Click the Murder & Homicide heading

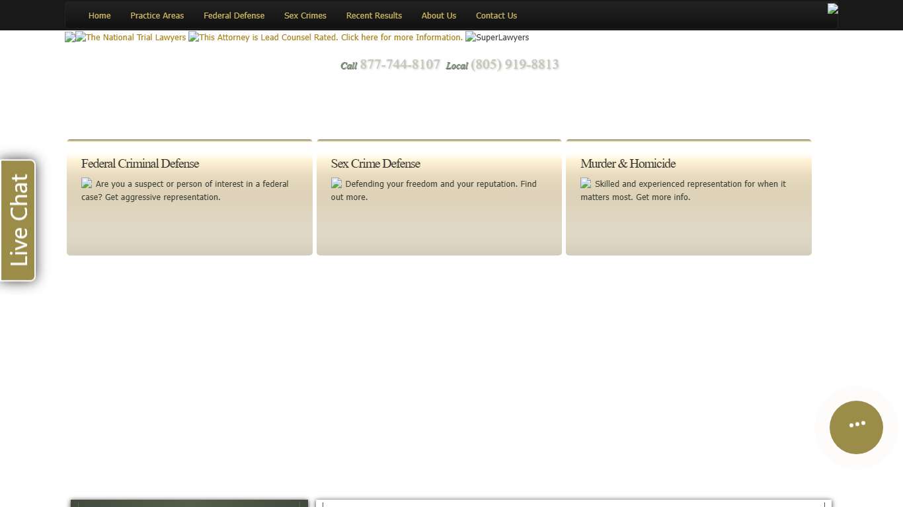pos(628,164)
